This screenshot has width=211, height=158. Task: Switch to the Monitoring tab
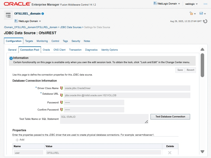[42, 41]
